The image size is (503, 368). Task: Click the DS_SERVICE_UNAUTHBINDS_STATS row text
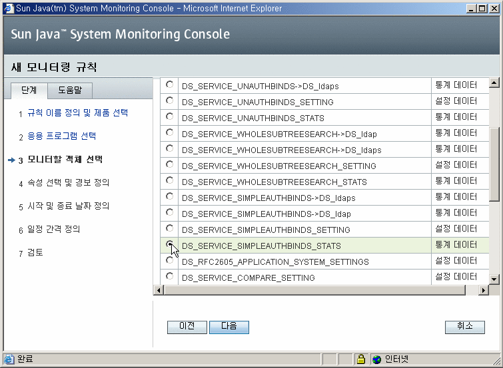(x=252, y=118)
